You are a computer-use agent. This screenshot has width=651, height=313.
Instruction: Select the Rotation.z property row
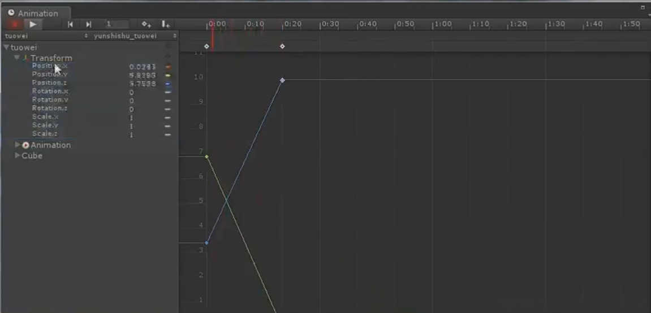pyautogui.click(x=90, y=108)
